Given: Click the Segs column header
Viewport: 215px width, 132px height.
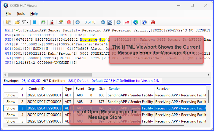Looking at the screenshot, I should [91, 89].
